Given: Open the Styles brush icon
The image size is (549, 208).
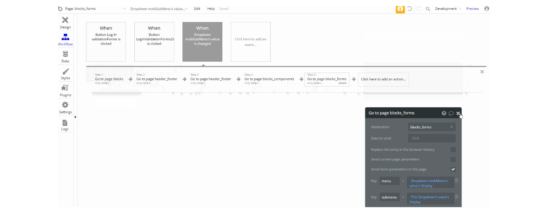Looking at the screenshot, I should tap(65, 71).
